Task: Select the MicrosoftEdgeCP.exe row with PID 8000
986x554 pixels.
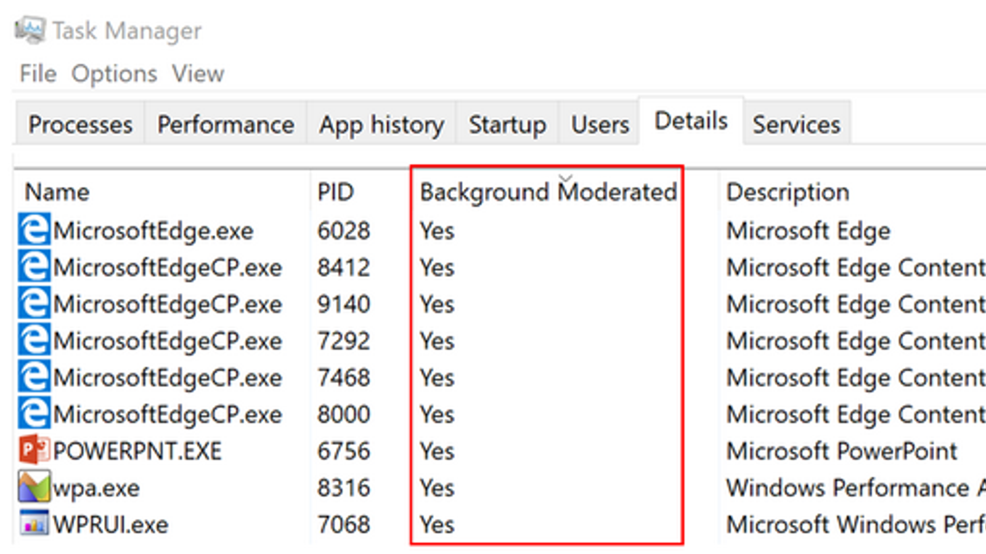Action: pos(168,414)
